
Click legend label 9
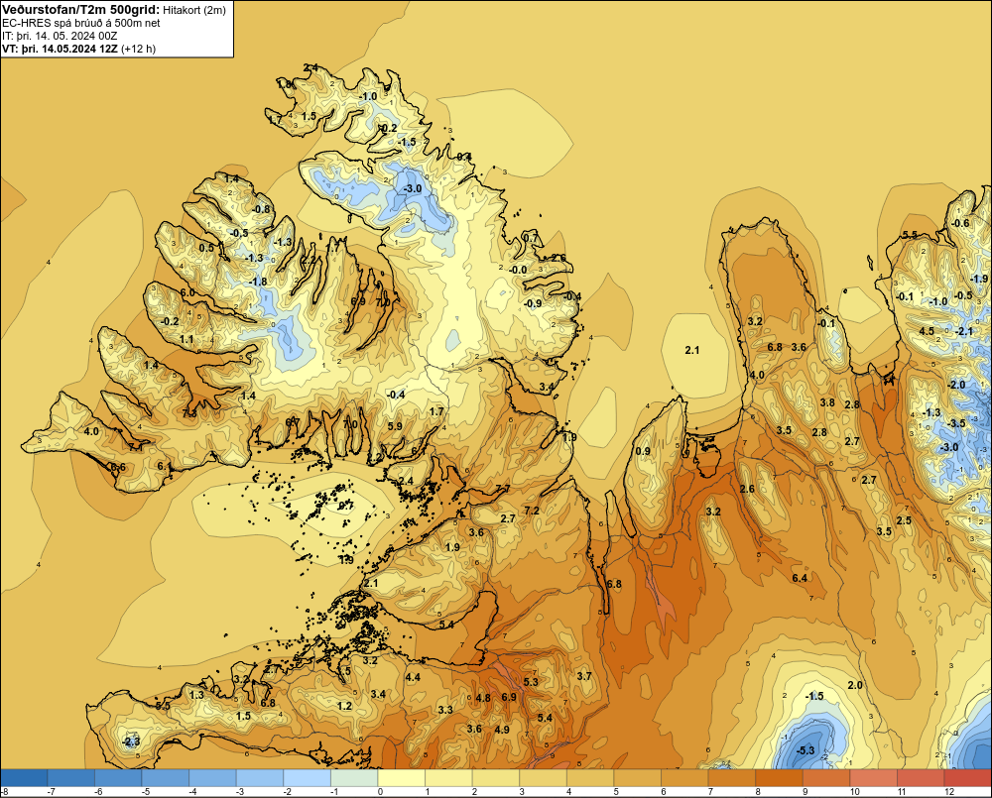(805, 792)
